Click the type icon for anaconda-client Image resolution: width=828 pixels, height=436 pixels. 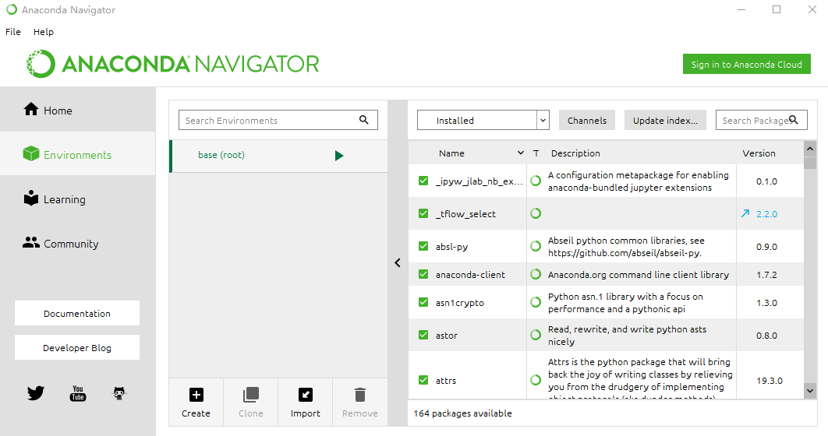[536, 274]
